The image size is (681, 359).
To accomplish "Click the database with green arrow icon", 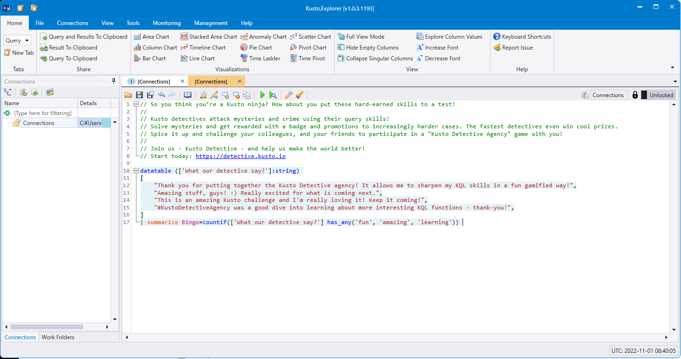I will point(34,92).
